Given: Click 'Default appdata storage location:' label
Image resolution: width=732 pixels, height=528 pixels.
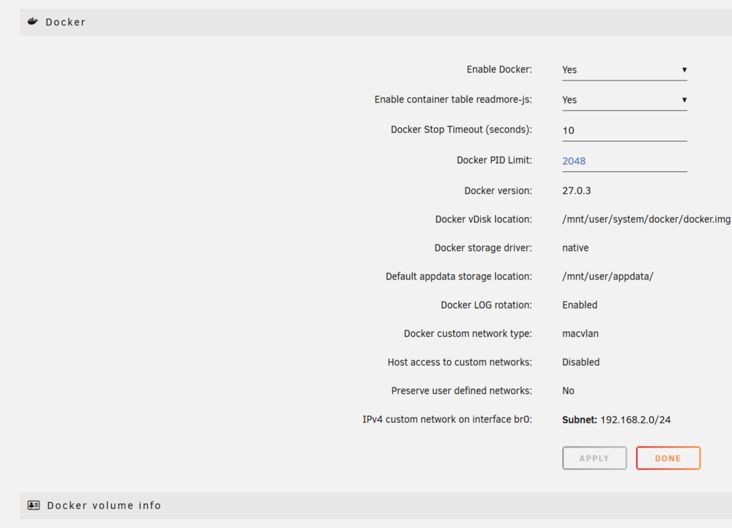Looking at the screenshot, I should pyautogui.click(x=458, y=276).
